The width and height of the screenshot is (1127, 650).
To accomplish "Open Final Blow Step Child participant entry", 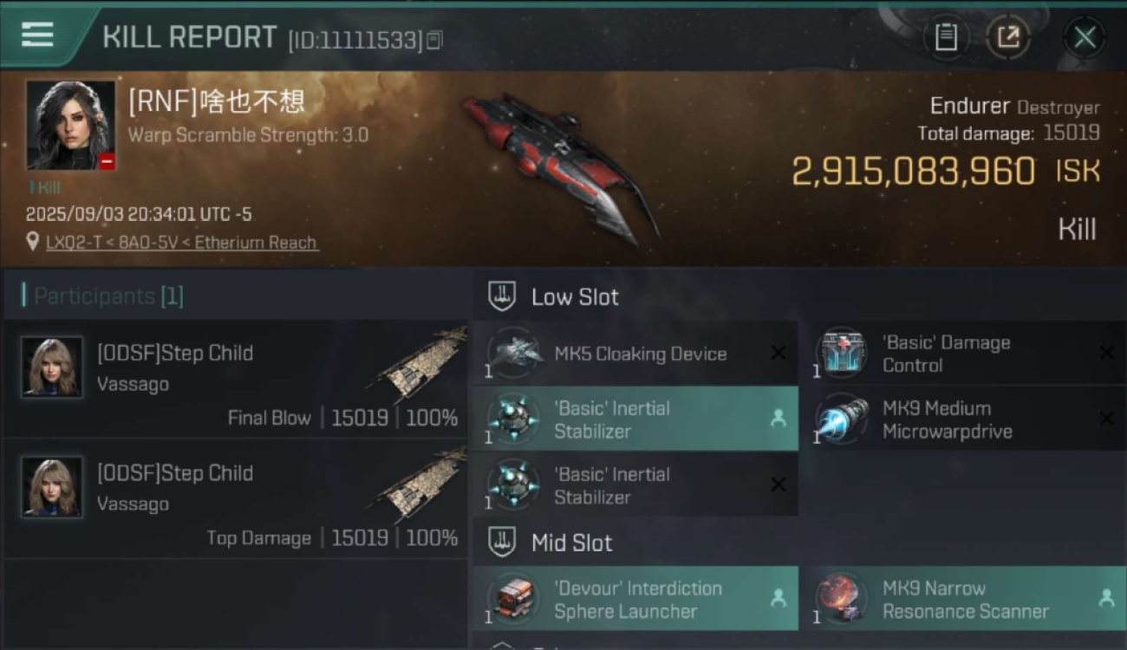I will click(236, 380).
